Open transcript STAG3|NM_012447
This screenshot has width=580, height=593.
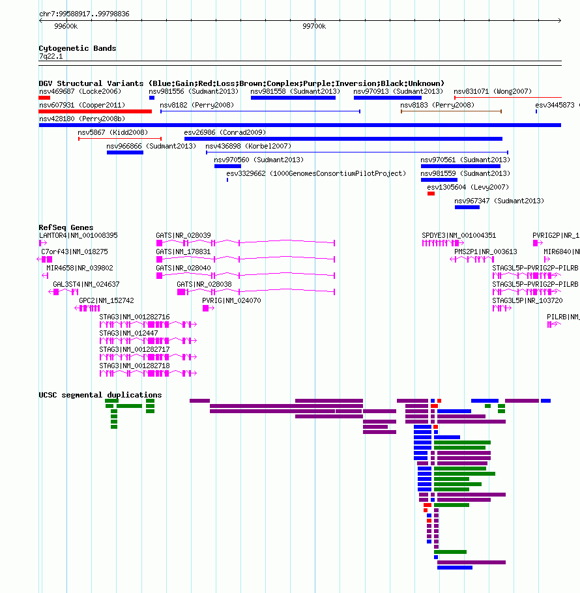point(128,333)
